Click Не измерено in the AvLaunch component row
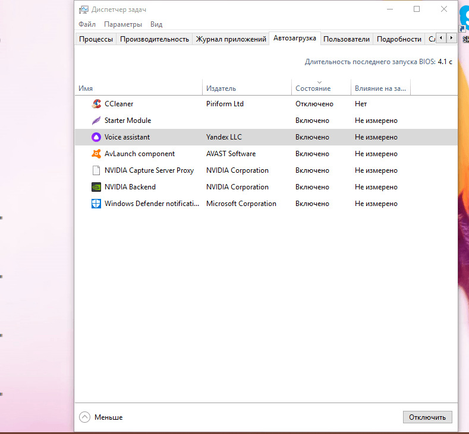The image size is (469, 434). 376,154
